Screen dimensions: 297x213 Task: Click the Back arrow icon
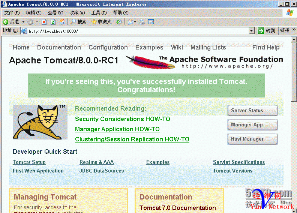tap(6, 22)
